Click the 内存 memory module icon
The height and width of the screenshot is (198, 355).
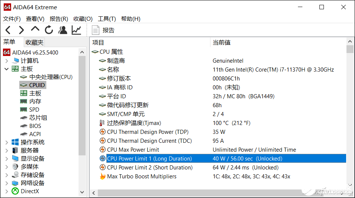click(24, 101)
